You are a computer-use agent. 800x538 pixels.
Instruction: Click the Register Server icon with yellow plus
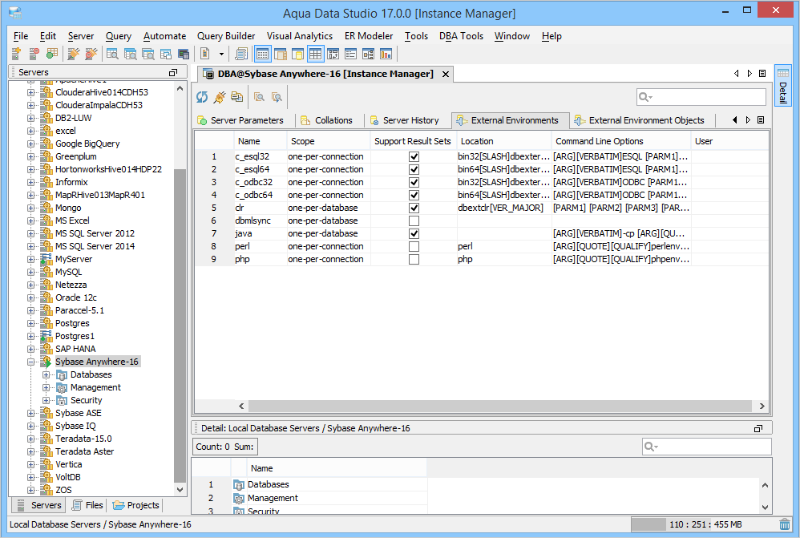point(16,54)
